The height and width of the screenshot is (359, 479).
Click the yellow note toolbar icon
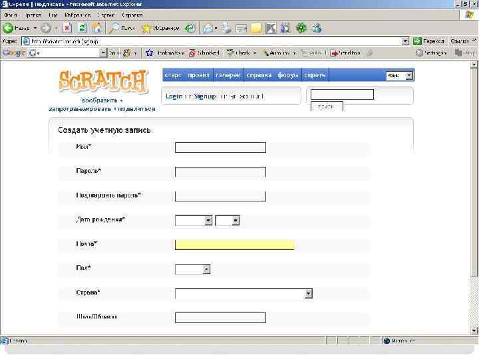256,28
